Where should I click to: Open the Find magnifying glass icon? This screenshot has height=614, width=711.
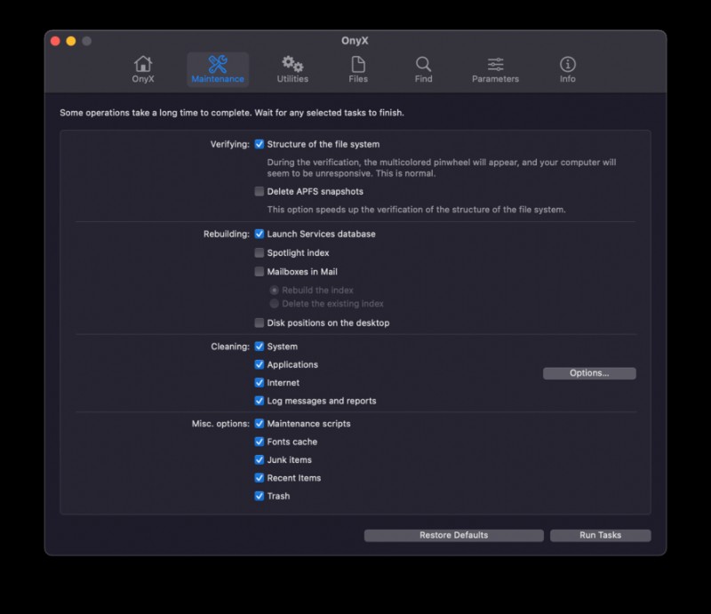tap(423, 69)
